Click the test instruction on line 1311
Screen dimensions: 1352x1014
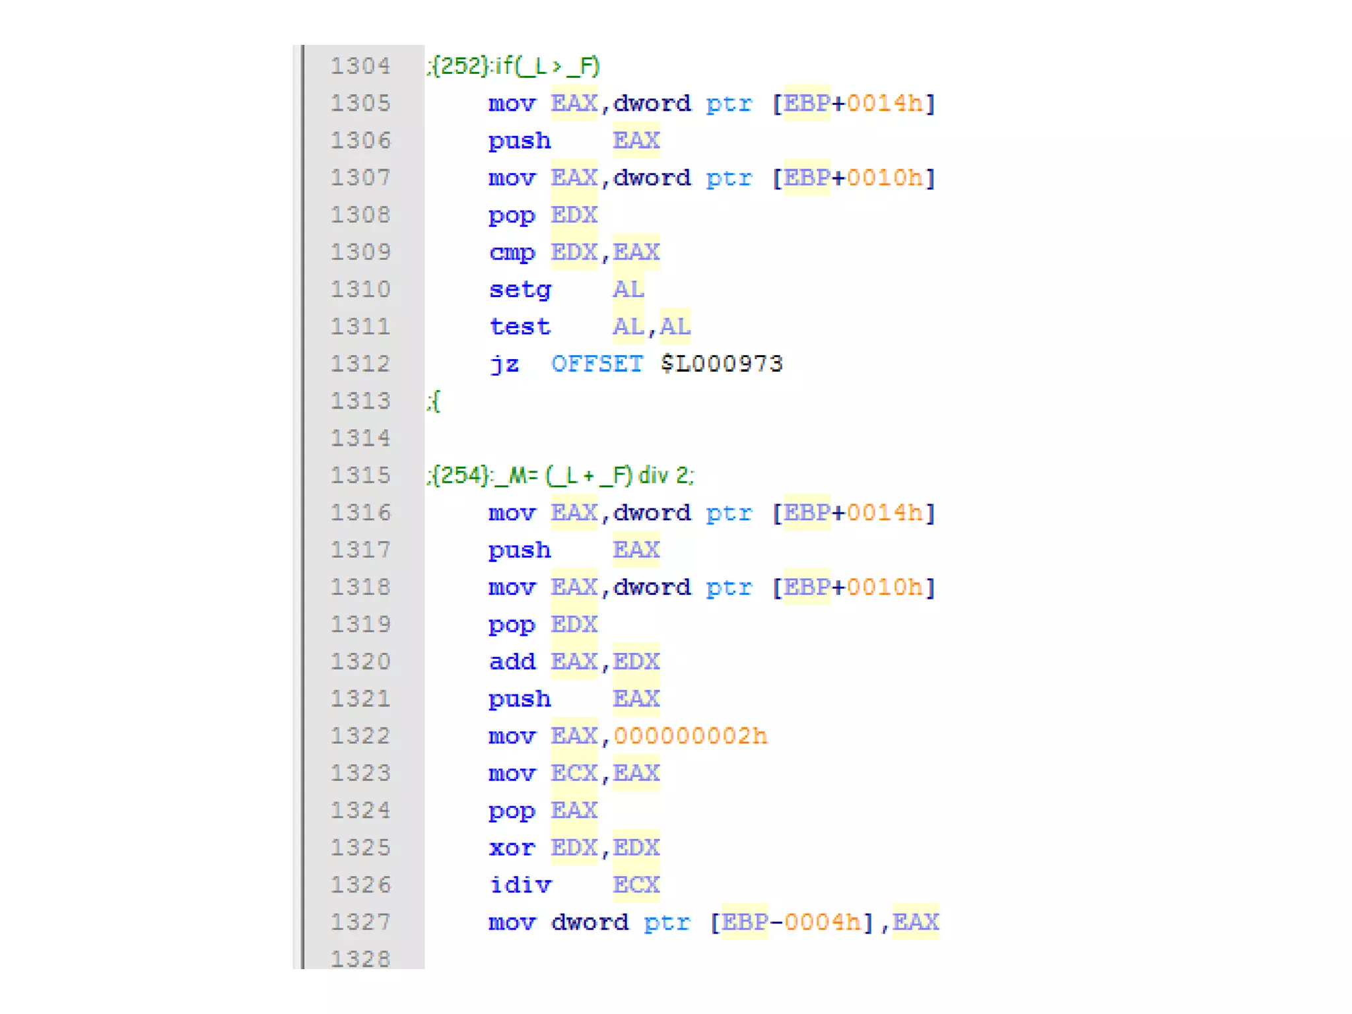(520, 327)
